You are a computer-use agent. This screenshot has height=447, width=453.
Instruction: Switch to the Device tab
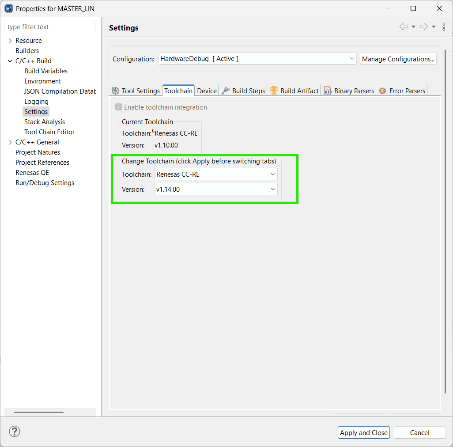[207, 91]
